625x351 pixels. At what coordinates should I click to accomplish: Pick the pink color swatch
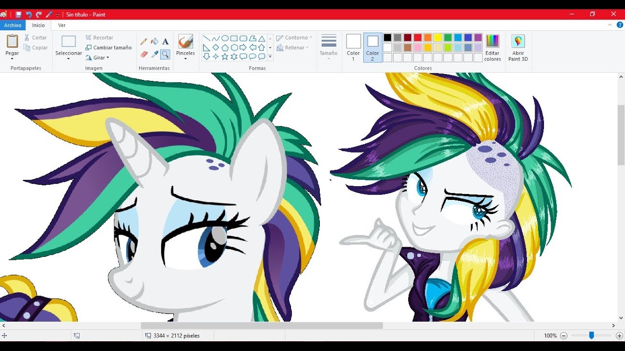(417, 47)
